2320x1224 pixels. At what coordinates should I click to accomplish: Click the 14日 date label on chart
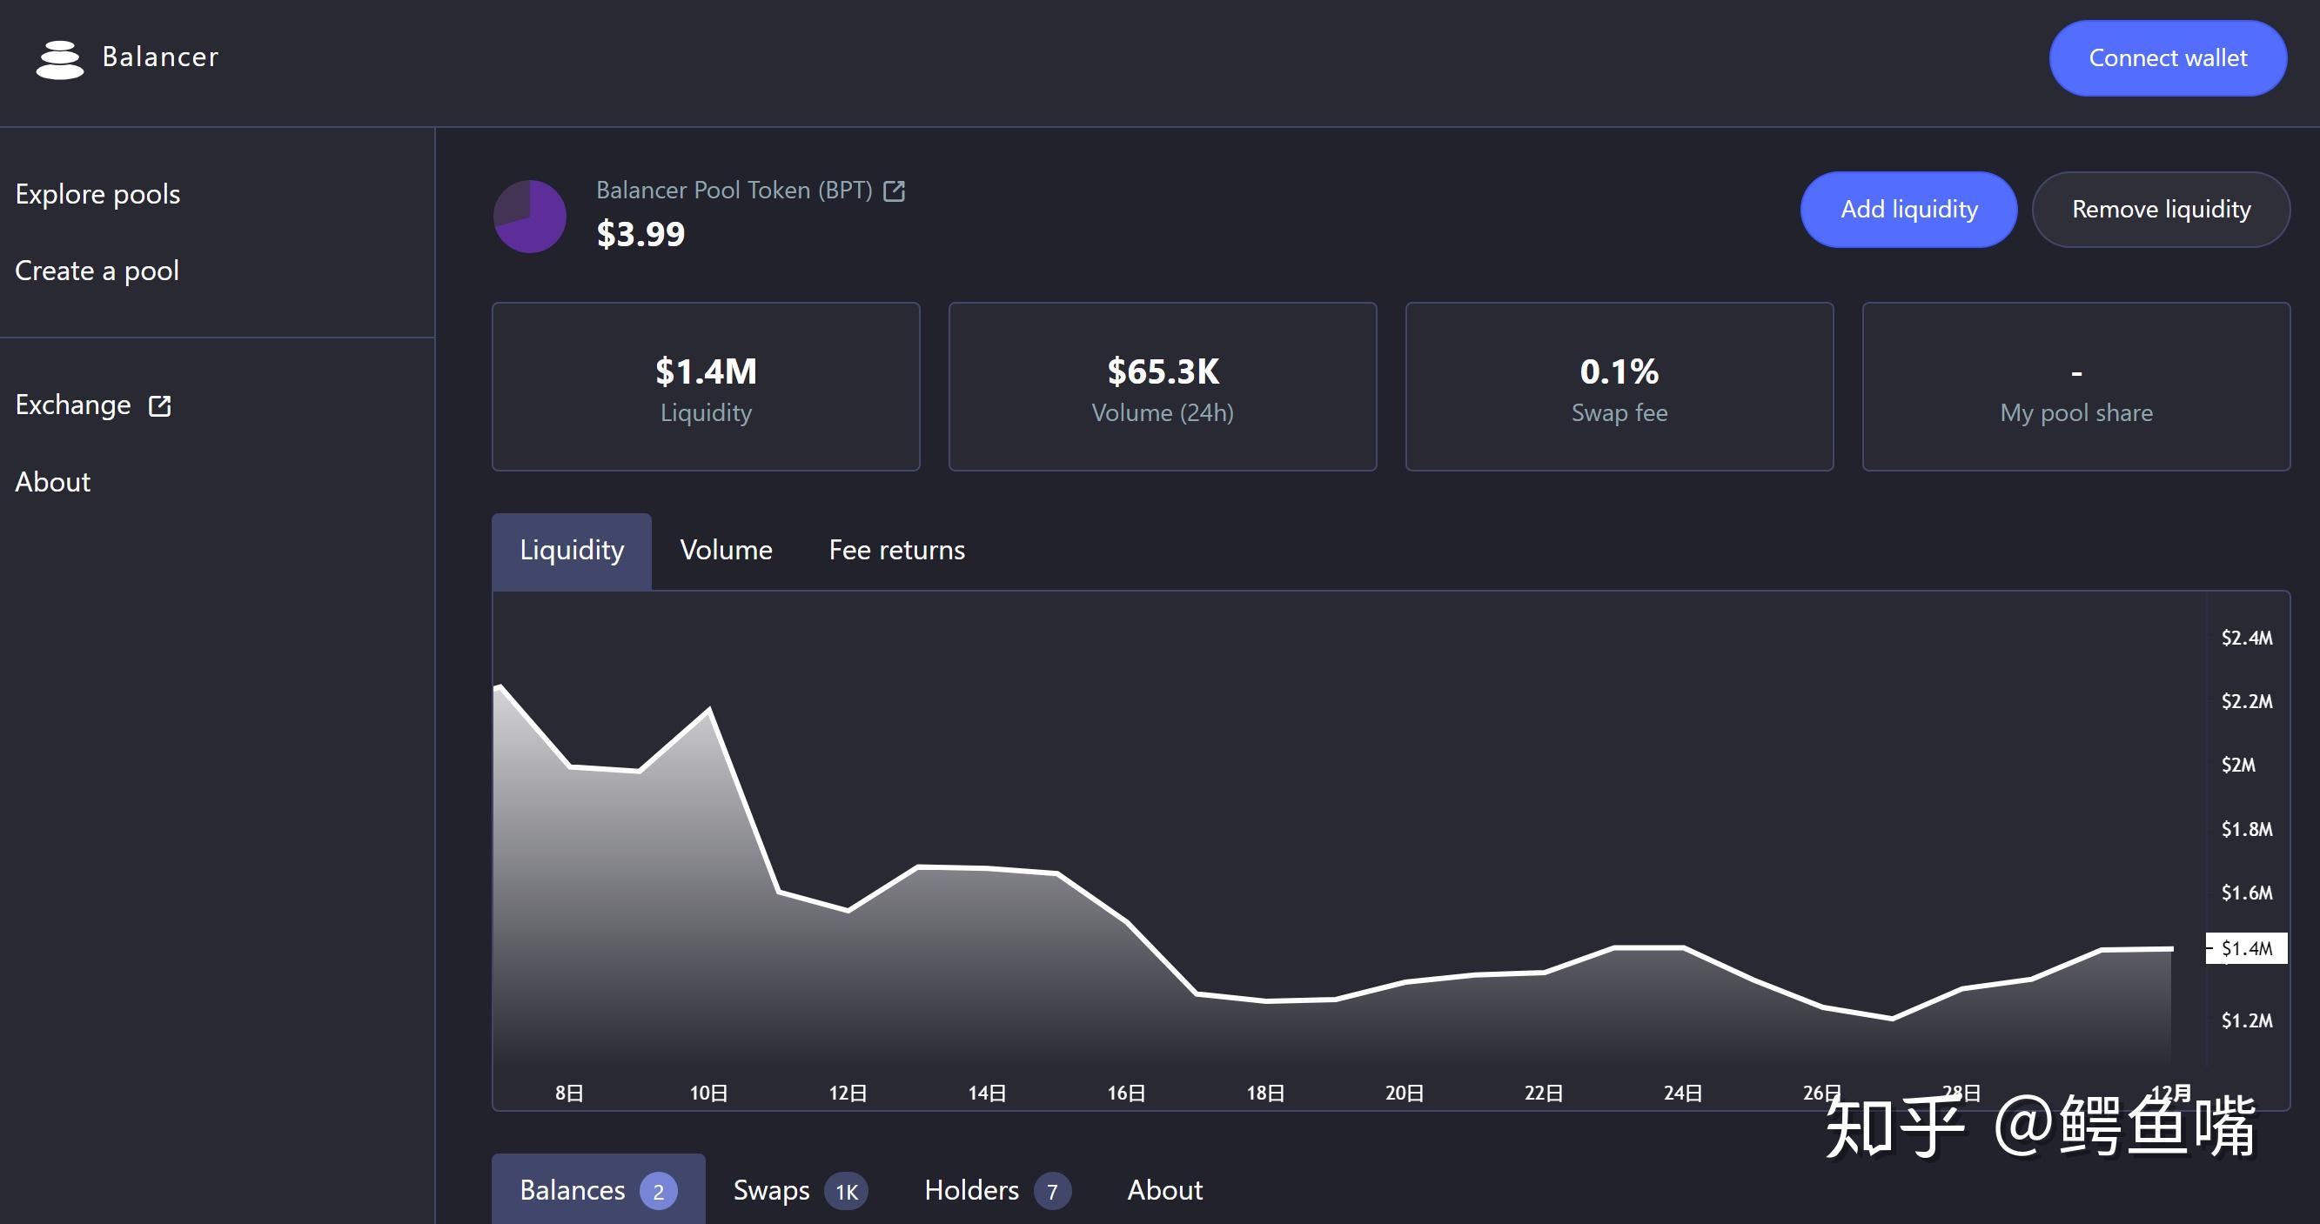987,1094
